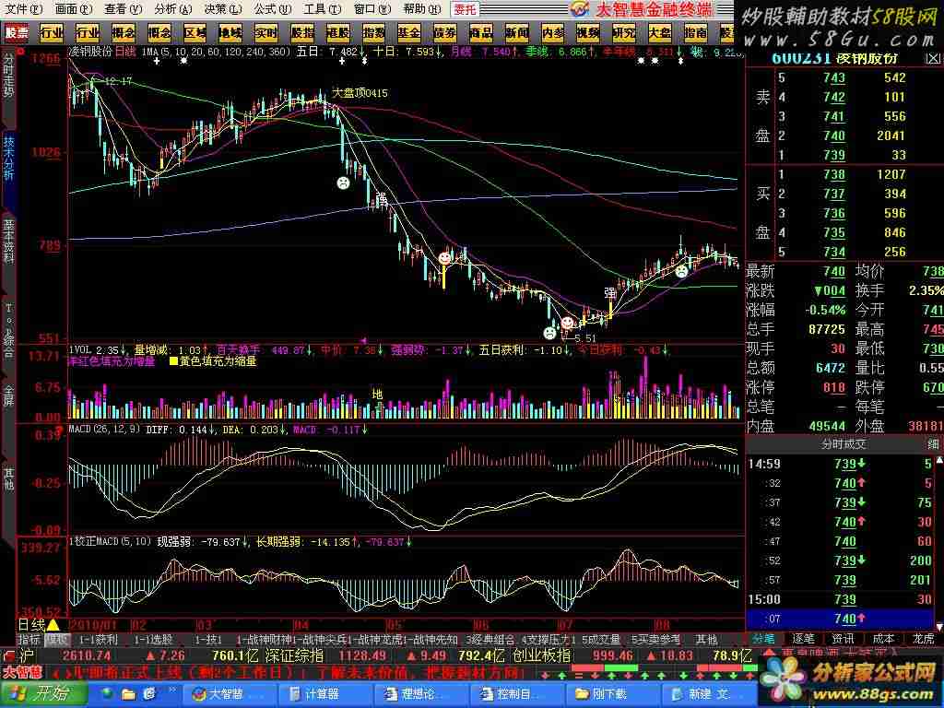Click the 大盘 toolbar button

pos(660,32)
